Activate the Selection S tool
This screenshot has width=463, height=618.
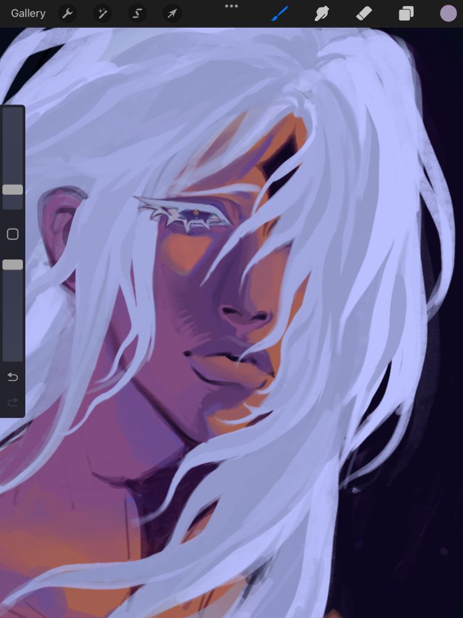click(137, 14)
